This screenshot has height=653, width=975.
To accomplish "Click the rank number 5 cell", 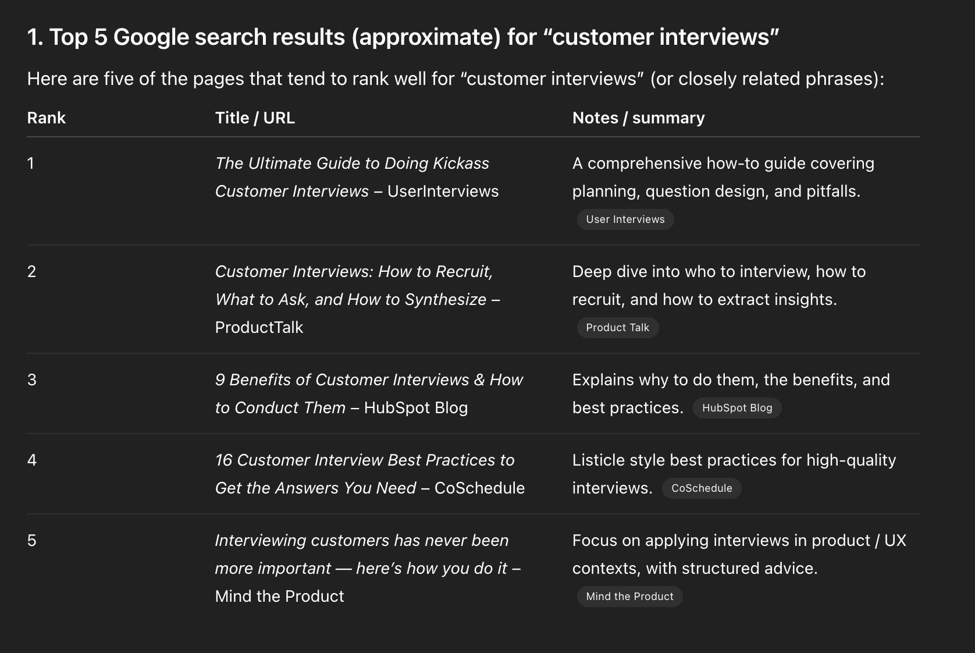I will pos(32,541).
